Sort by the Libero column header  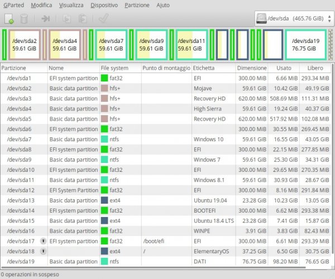[315, 68]
